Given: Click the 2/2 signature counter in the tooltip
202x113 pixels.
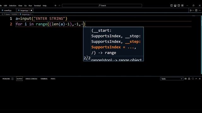Looking at the screenshot, I should tap(87, 58).
